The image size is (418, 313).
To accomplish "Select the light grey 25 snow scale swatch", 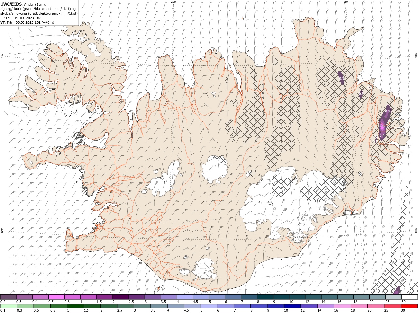I will [394, 297].
